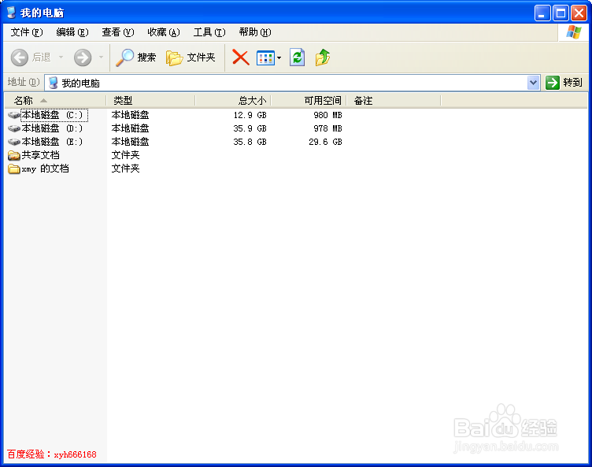Open the 查看(V) menu

(x=118, y=32)
